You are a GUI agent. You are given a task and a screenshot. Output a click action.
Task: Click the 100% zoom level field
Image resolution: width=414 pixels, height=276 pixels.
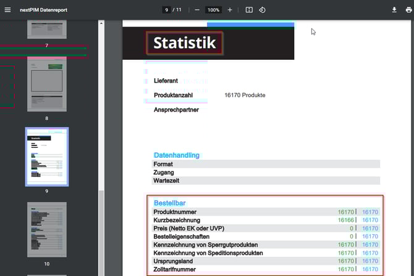213,10
